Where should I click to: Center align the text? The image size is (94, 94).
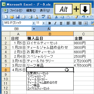coord(74,23)
